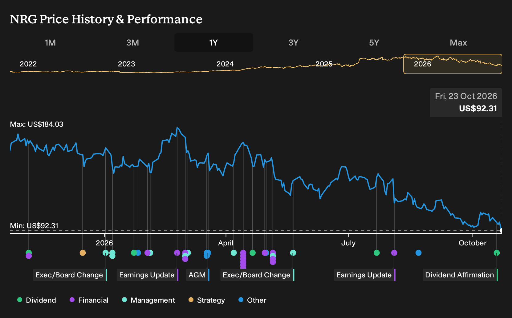Screen dimensions: 512x318
Task: Click the July axis label
Action: coord(348,243)
